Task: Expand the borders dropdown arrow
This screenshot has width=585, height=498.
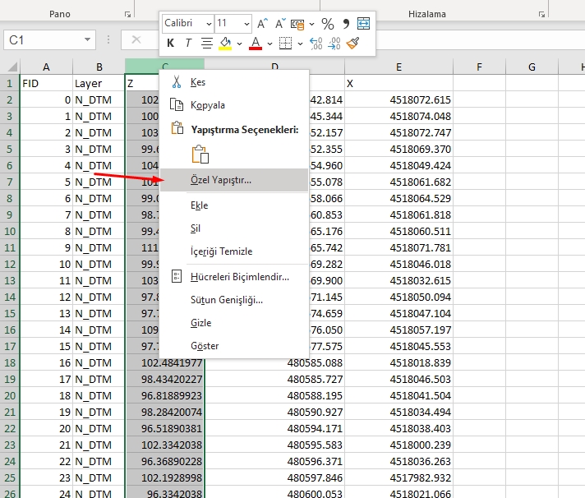Action: click(x=300, y=44)
